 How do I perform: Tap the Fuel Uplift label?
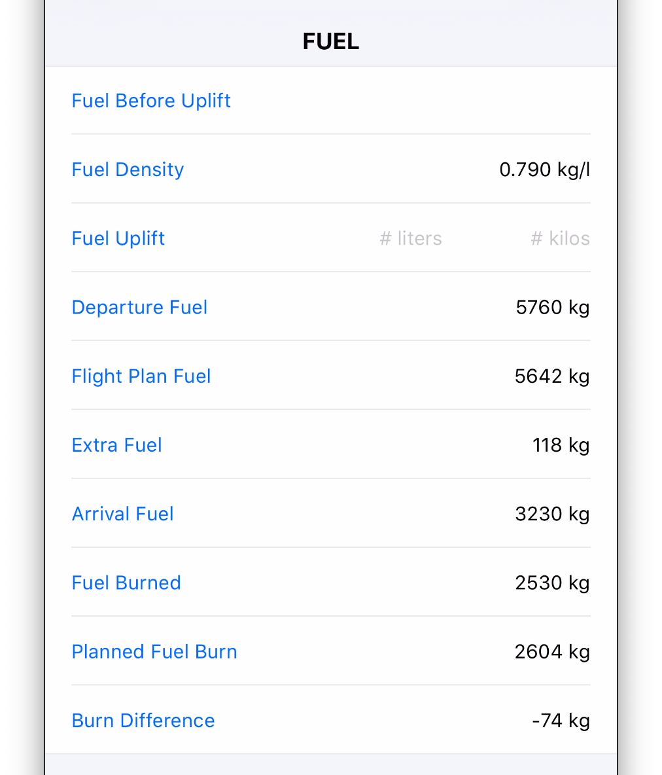[x=118, y=238]
